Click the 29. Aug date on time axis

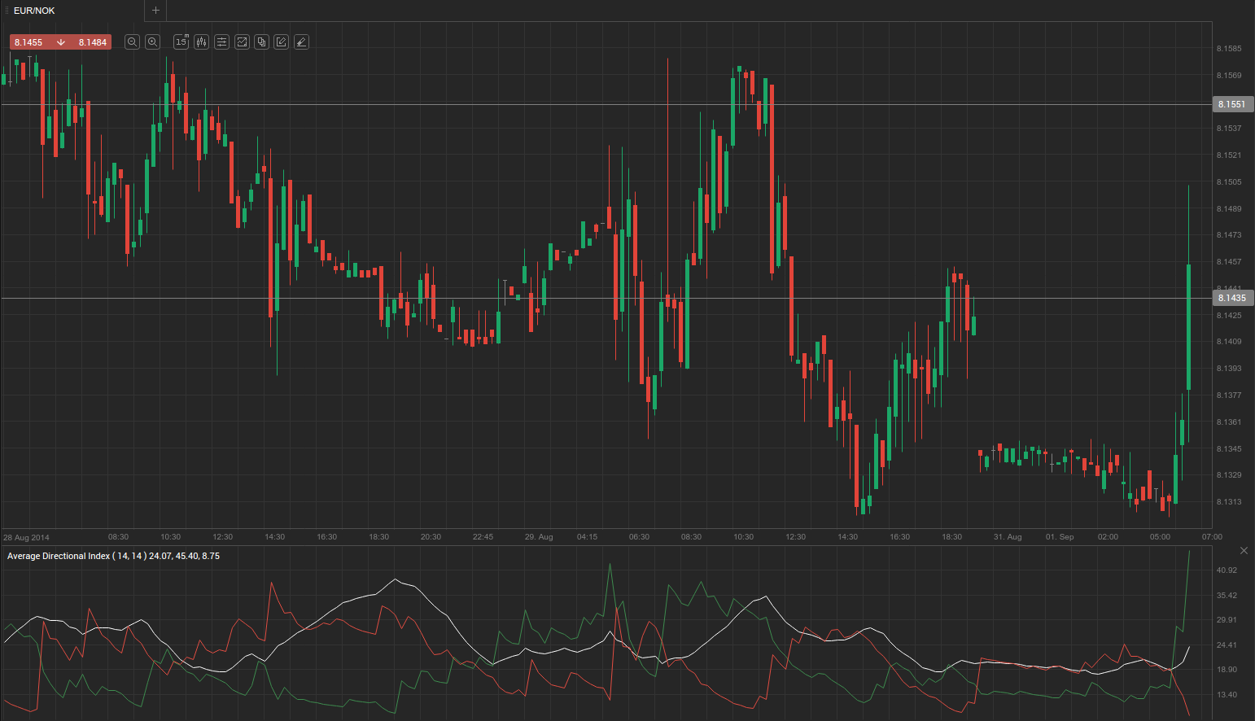point(538,537)
